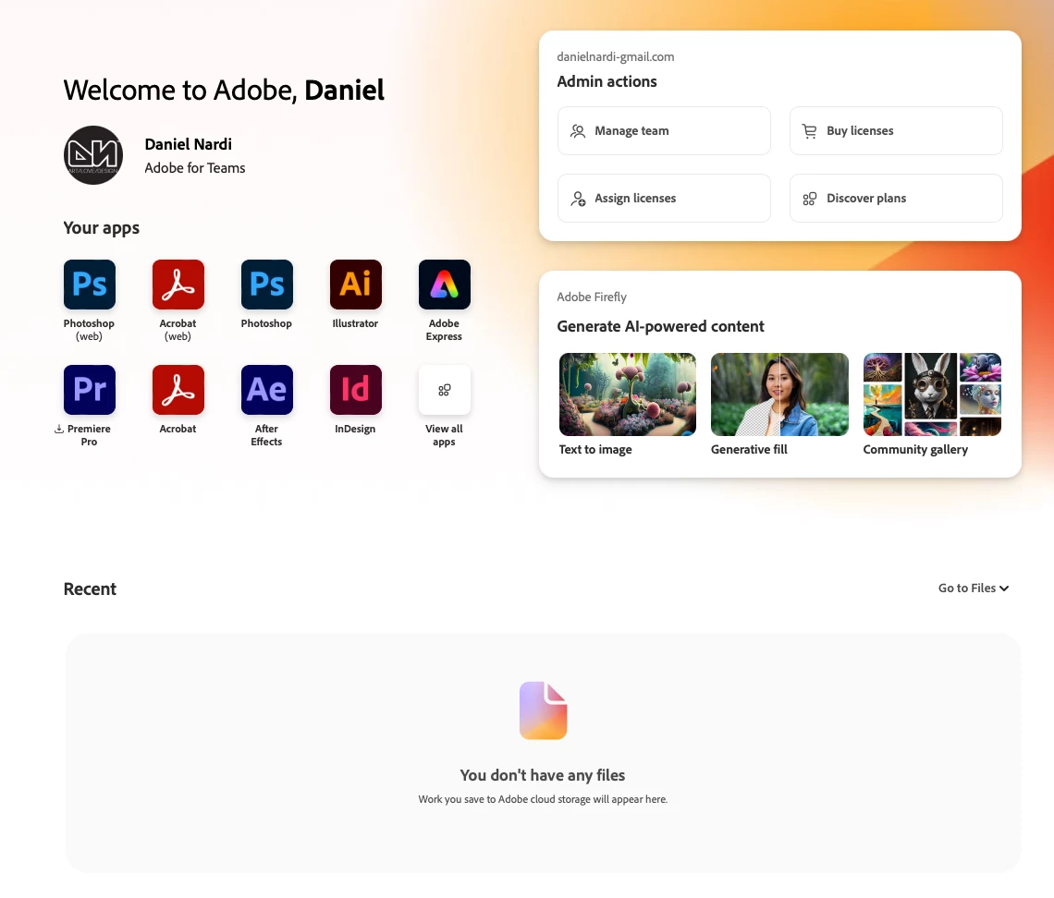Screen dimensions: 1054x898
Task: Click the You don't have any files message
Action: tap(543, 775)
